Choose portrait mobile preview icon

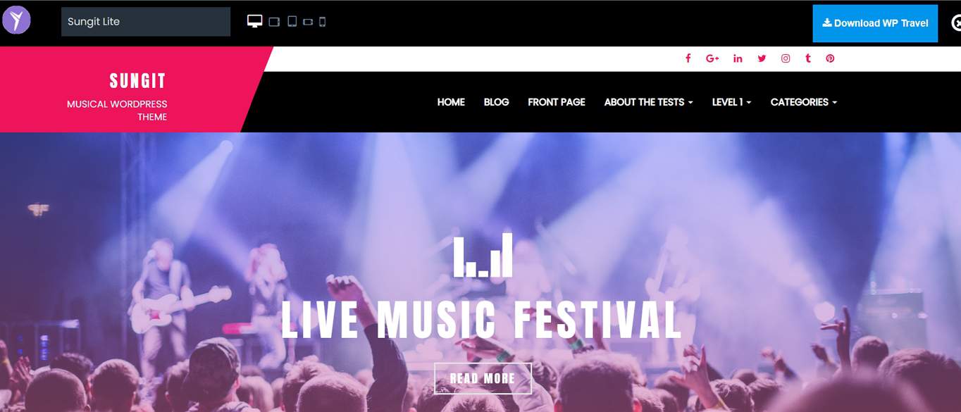point(323,22)
